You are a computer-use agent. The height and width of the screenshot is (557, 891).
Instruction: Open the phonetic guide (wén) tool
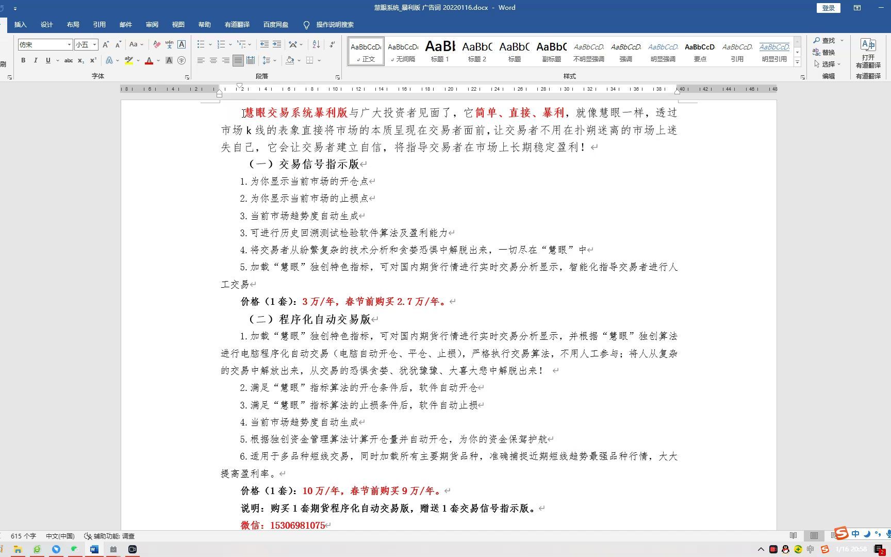(x=169, y=44)
